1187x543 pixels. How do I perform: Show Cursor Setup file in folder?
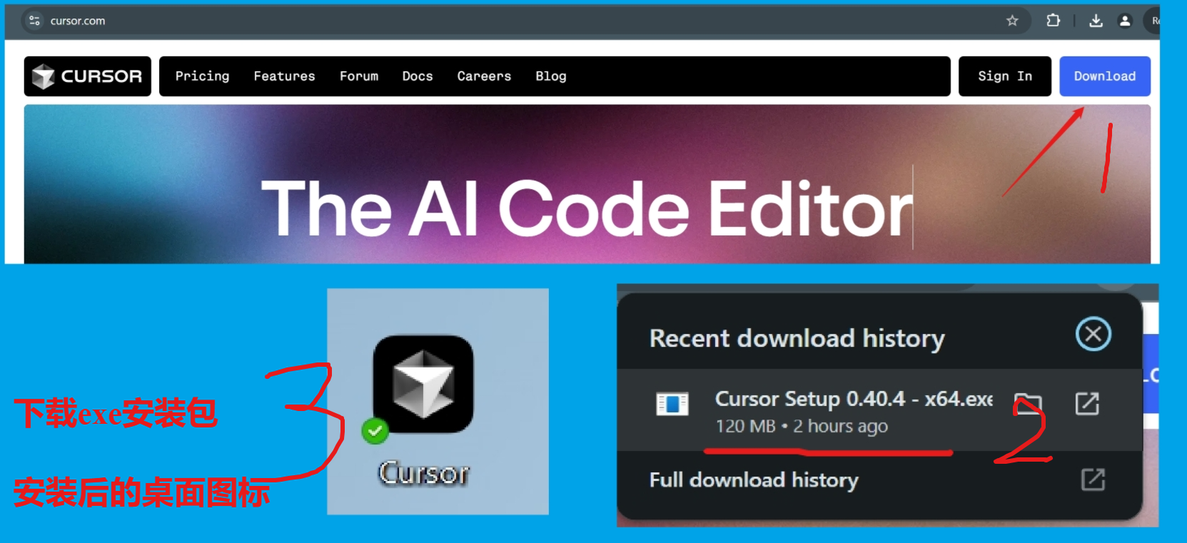pyautogui.click(x=1029, y=403)
